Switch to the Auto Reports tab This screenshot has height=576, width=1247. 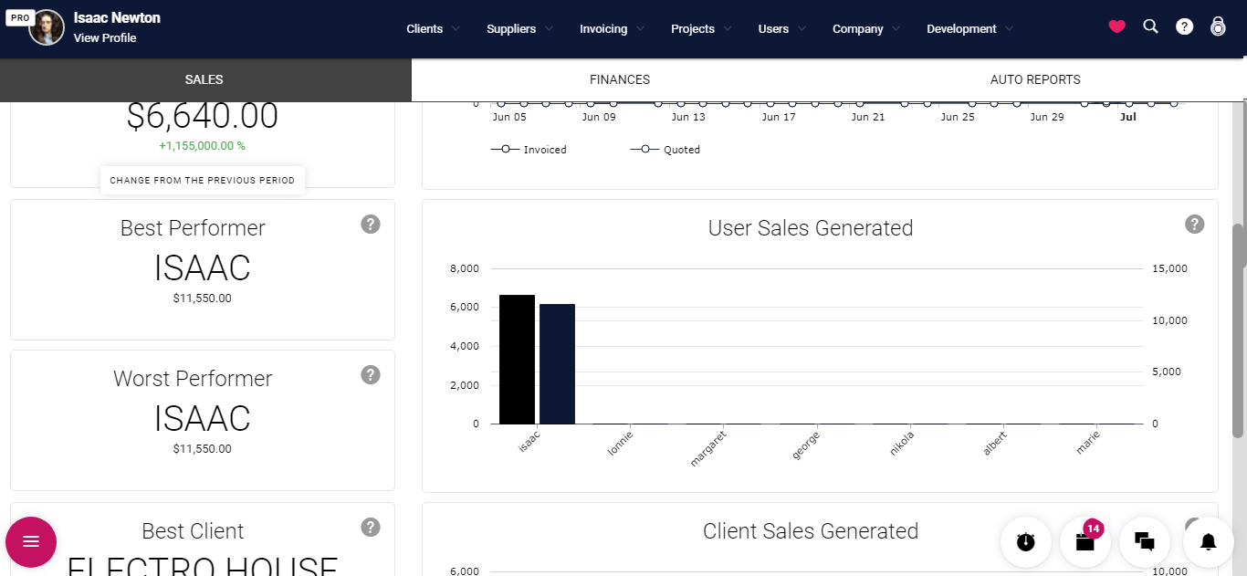coord(1034,80)
